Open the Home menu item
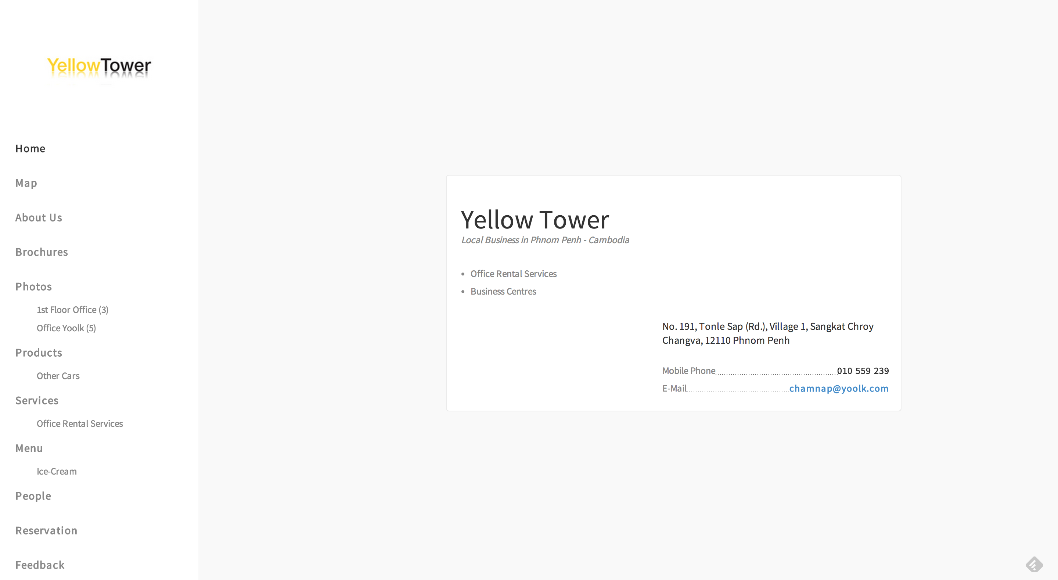The height and width of the screenshot is (580, 1058). (30, 148)
